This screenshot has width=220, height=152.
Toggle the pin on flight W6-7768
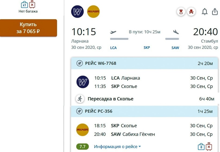coord(79,63)
